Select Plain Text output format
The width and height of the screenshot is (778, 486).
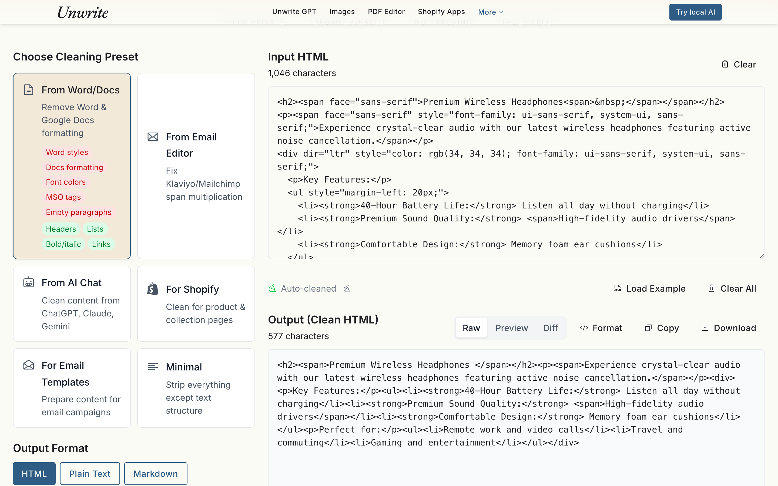point(90,474)
